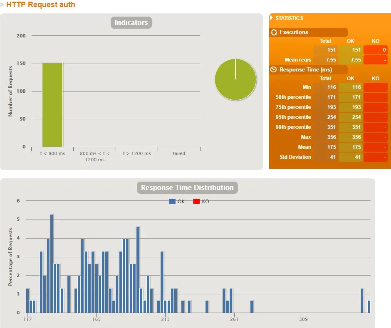Click the Number of Requests axis title

(10, 91)
